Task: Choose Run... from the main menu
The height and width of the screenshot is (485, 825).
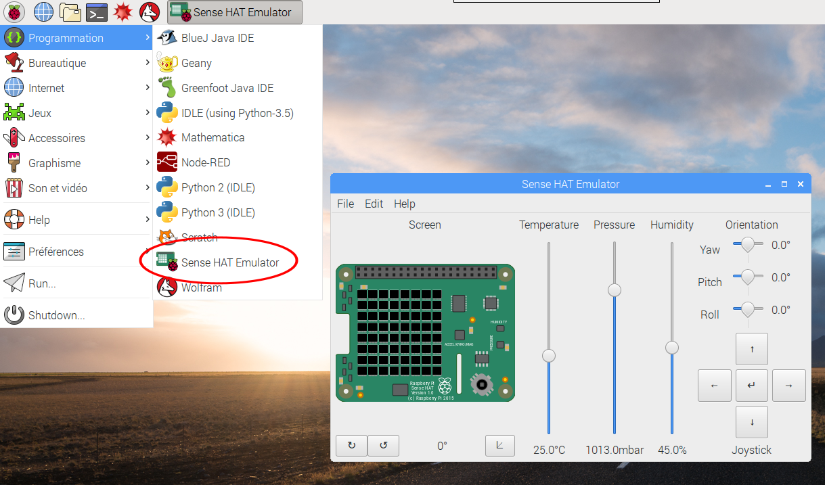Action: (76, 283)
